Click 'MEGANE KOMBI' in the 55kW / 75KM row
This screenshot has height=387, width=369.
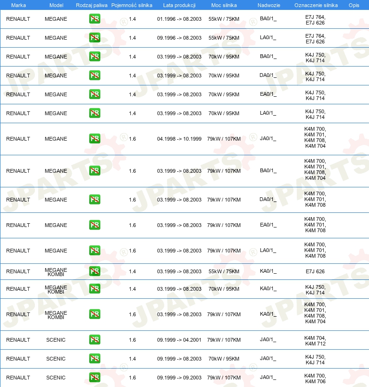click(x=56, y=272)
